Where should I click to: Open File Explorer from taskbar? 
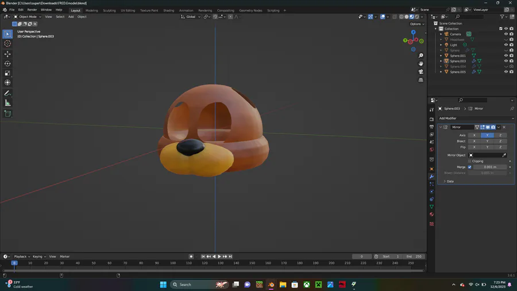coord(283,285)
